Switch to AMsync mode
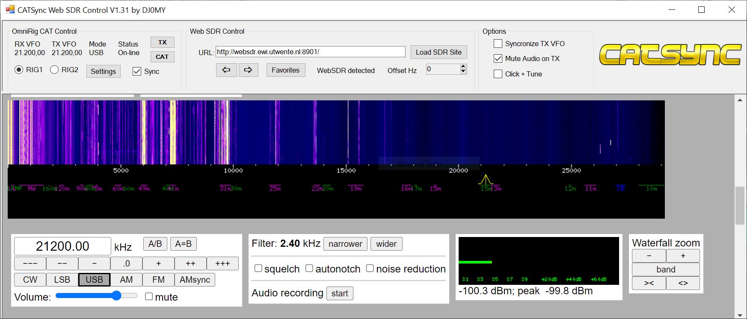 pyautogui.click(x=195, y=280)
